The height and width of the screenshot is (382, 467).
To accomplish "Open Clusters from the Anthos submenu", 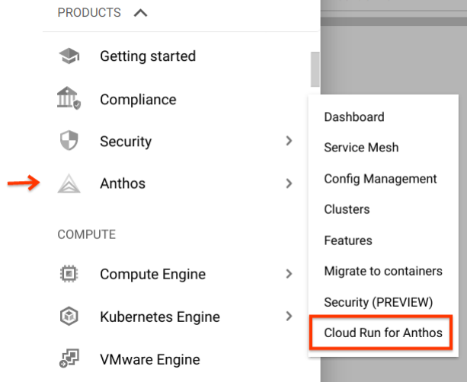I will [347, 209].
